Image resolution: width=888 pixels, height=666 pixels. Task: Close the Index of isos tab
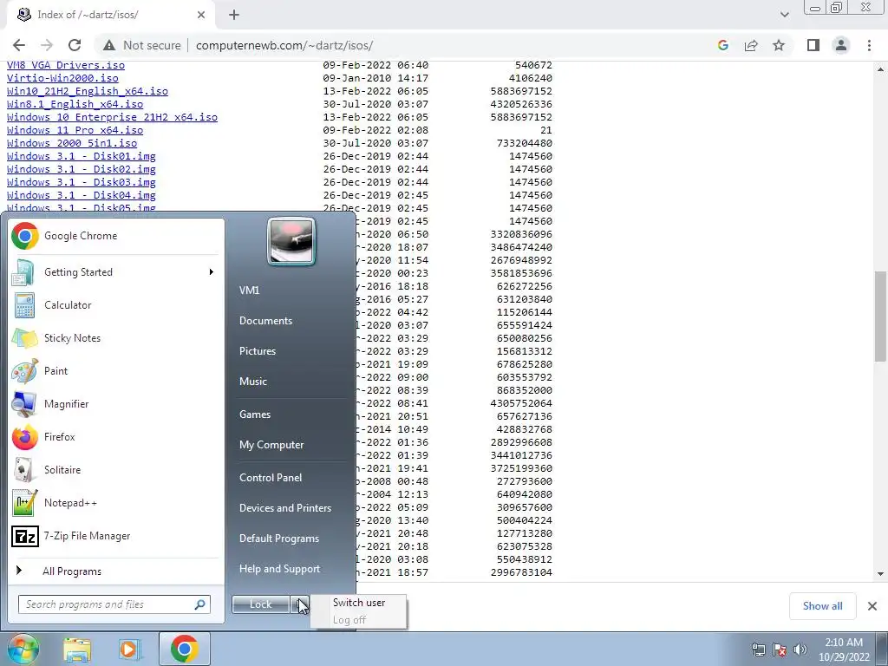201,16
